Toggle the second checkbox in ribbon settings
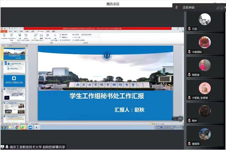 tap(61, 37)
